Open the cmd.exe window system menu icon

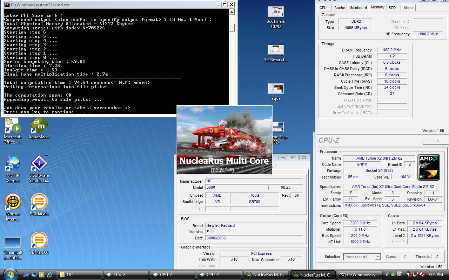tap(7, 5)
